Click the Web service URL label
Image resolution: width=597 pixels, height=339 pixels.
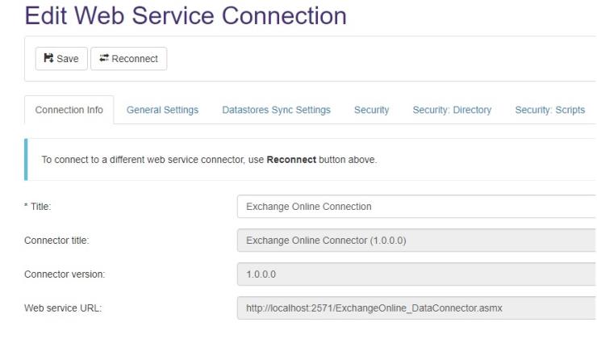tap(63, 308)
